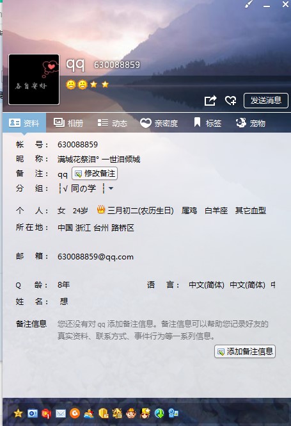
Task: Open the Qzone yellow star icon
Action: pyautogui.click(x=18, y=413)
